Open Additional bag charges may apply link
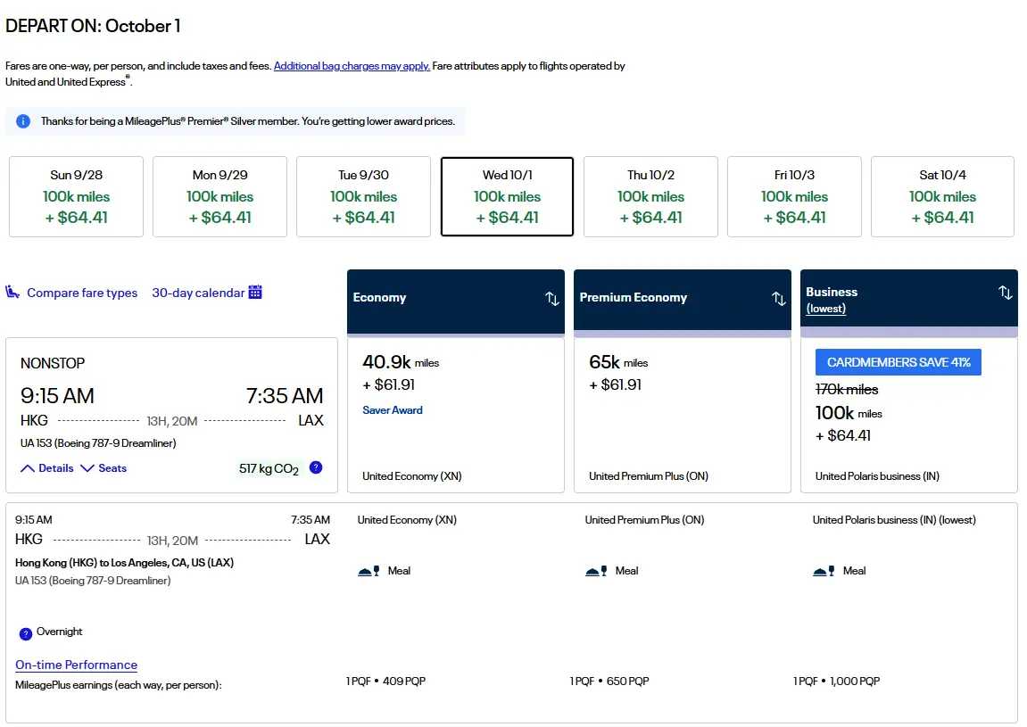 click(x=352, y=66)
